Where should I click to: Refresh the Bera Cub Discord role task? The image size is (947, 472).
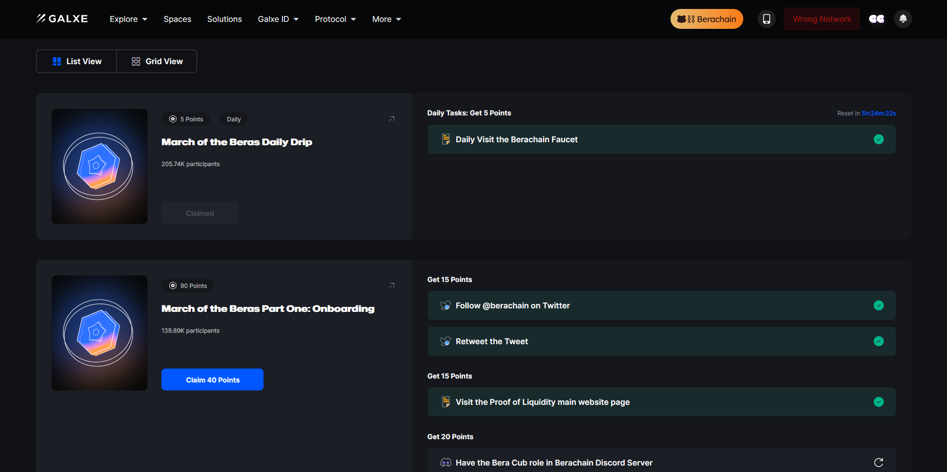(878, 463)
